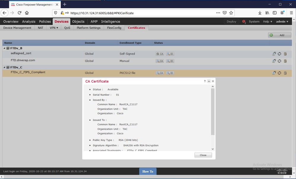
Task: Go to Device Management sub-tab
Action: click(17, 28)
